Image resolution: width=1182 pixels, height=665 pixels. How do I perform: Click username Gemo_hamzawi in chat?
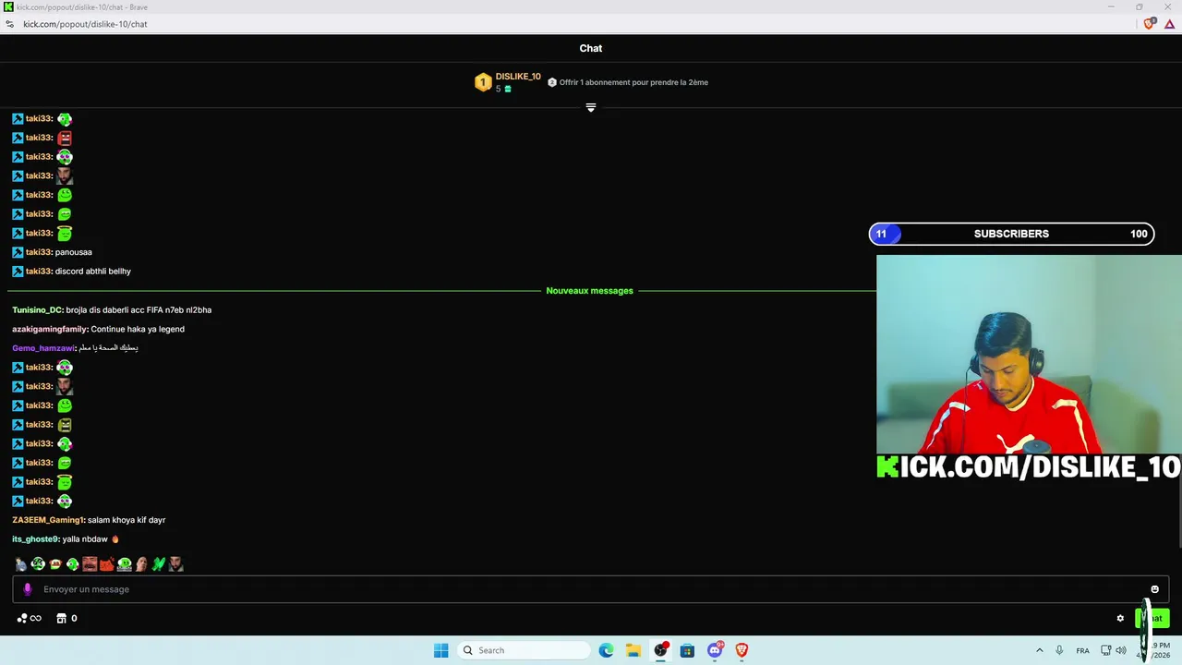tap(42, 348)
